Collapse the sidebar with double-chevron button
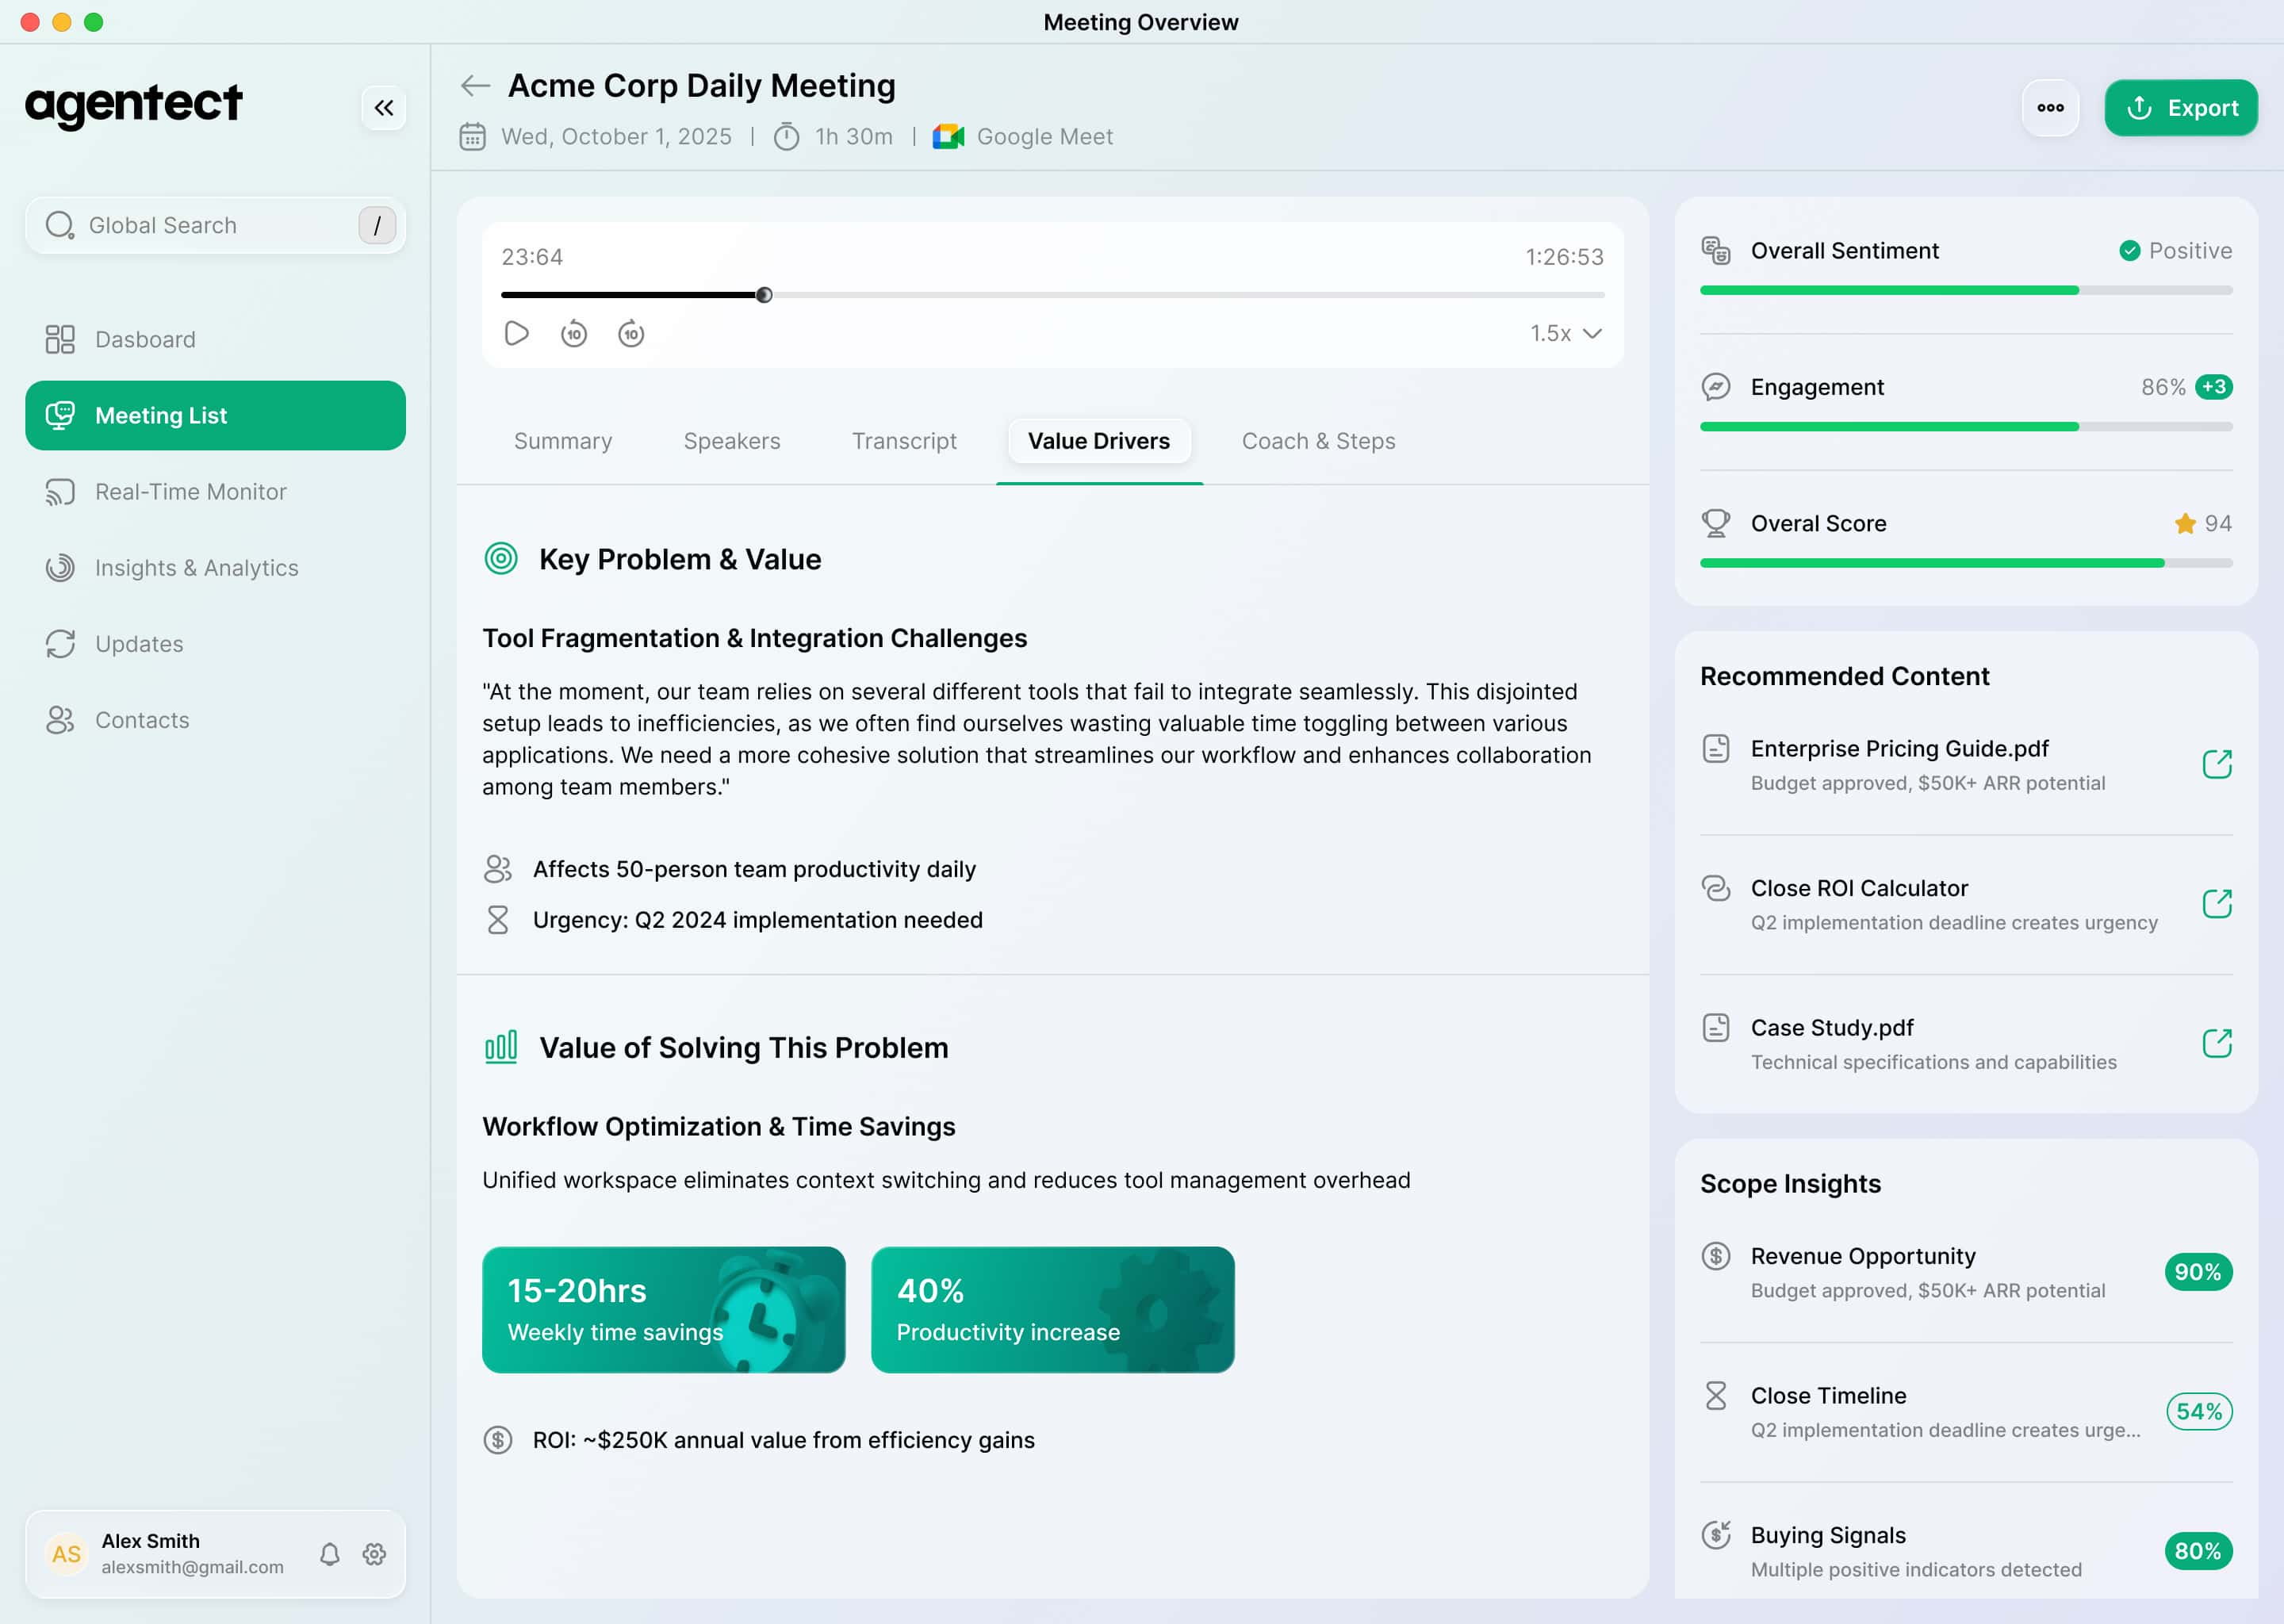The height and width of the screenshot is (1624, 2284). coord(383,108)
